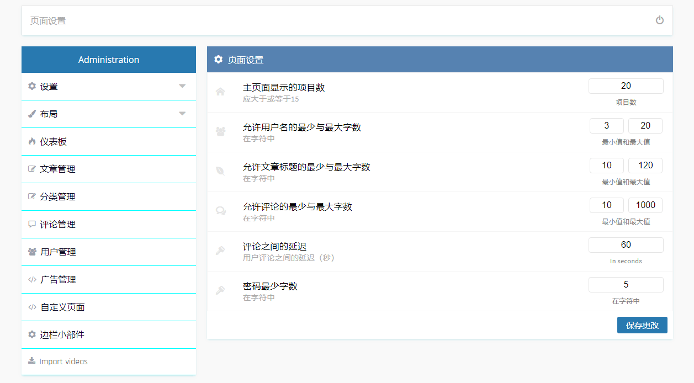694x383 pixels.
Task: Focus the article title maximum field showing 120
Action: coord(645,166)
